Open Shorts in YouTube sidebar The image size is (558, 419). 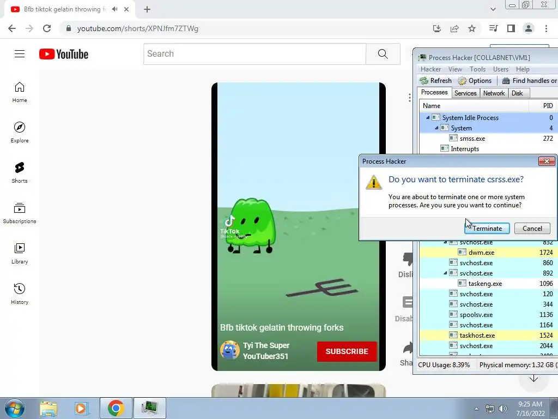(x=20, y=173)
